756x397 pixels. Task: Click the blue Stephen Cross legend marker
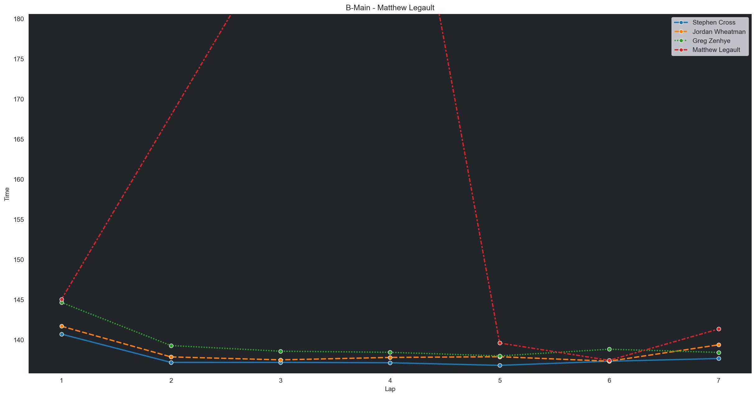click(681, 22)
